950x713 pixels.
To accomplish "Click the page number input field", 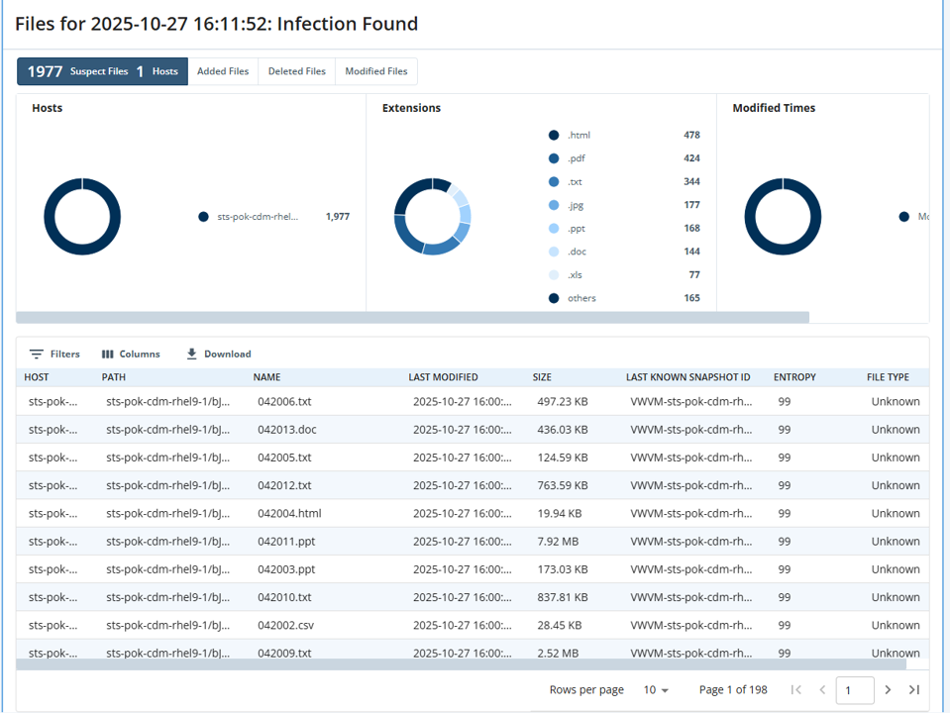I will [x=854, y=690].
